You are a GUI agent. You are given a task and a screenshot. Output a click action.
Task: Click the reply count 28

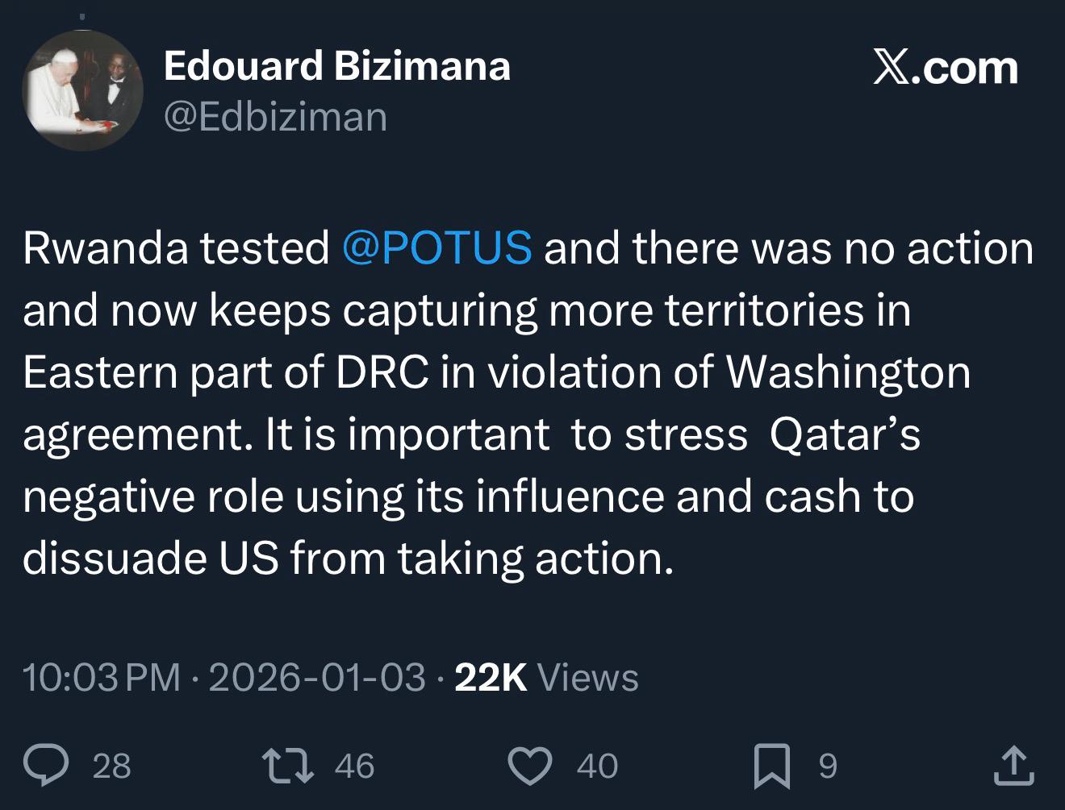[111, 766]
